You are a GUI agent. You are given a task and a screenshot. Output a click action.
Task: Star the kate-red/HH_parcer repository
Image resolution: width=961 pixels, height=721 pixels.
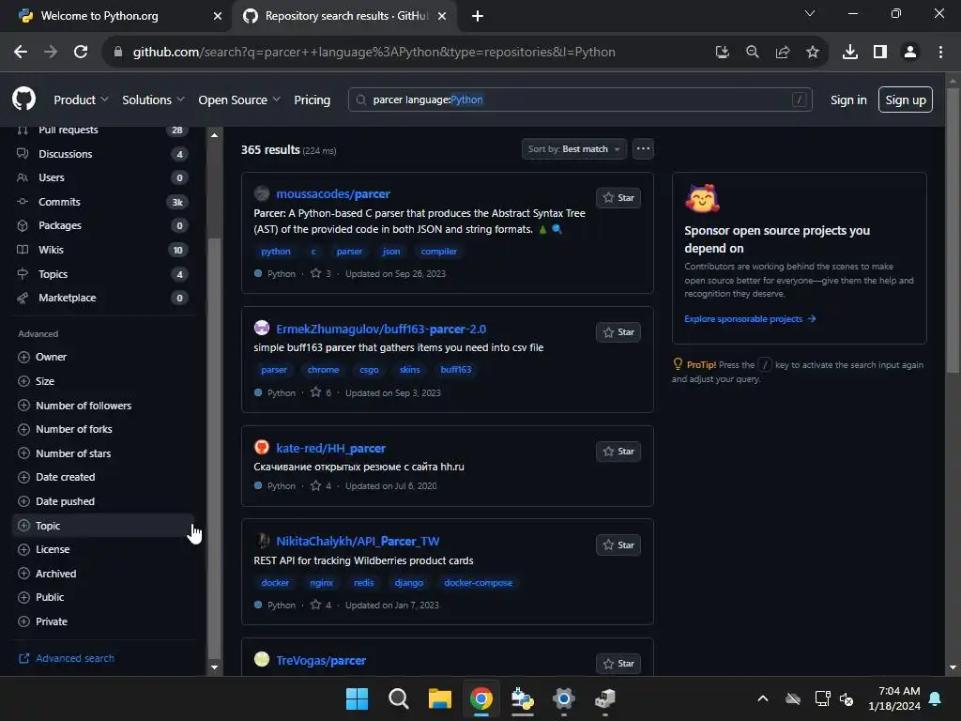pyautogui.click(x=618, y=452)
